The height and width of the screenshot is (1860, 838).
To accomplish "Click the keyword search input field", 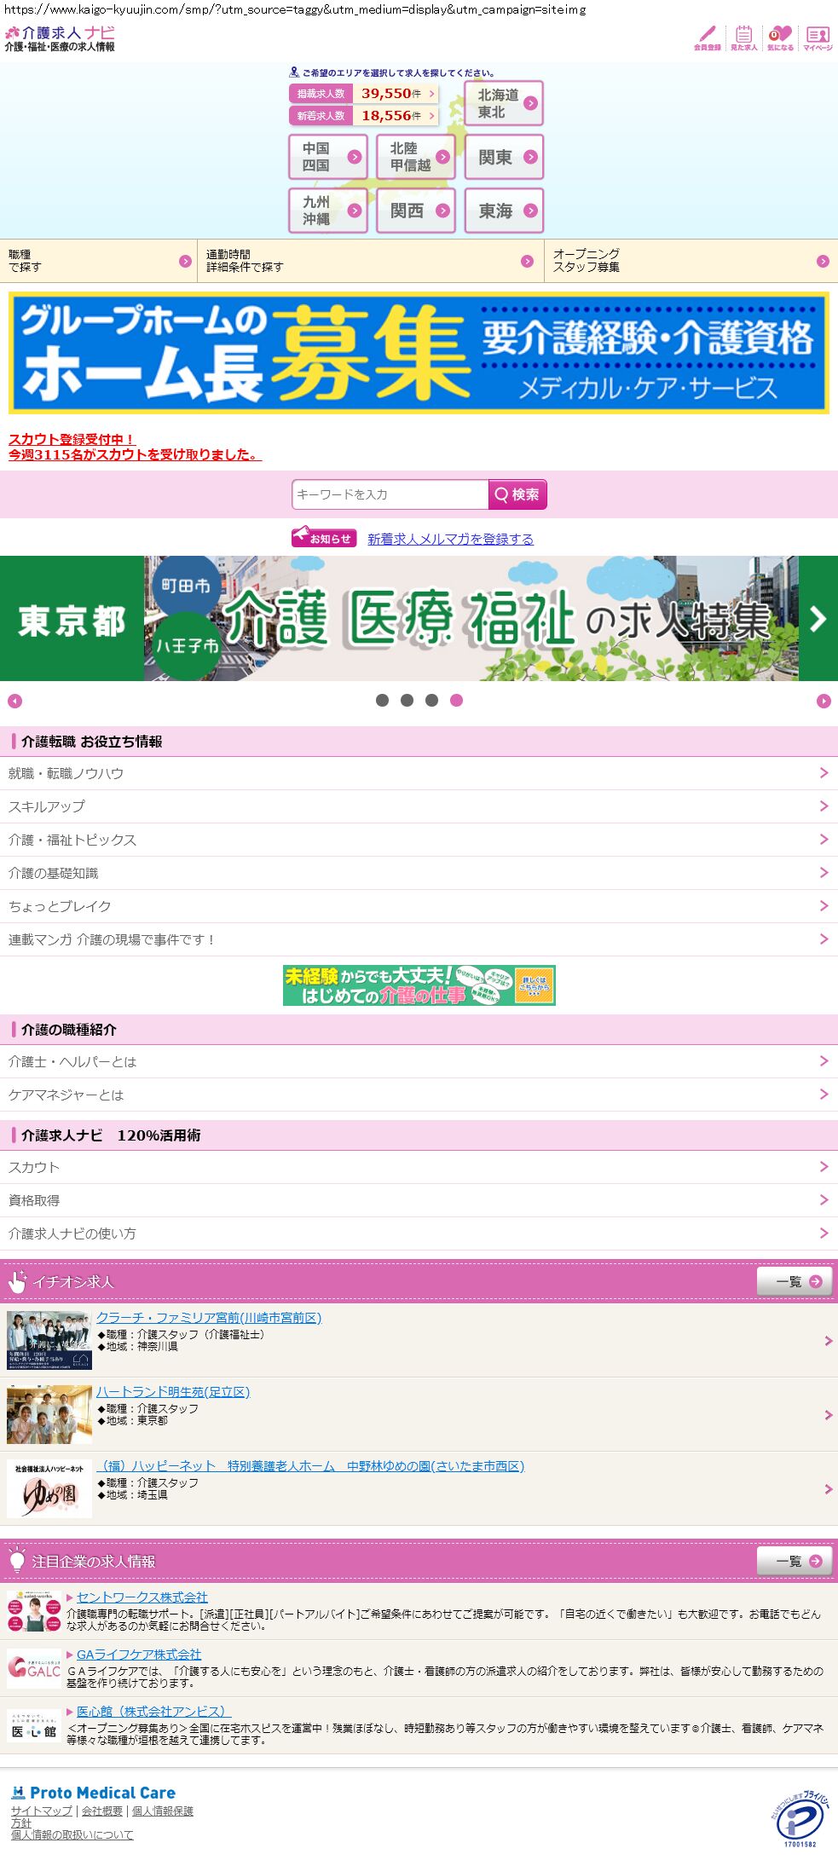I will pyautogui.click(x=390, y=494).
